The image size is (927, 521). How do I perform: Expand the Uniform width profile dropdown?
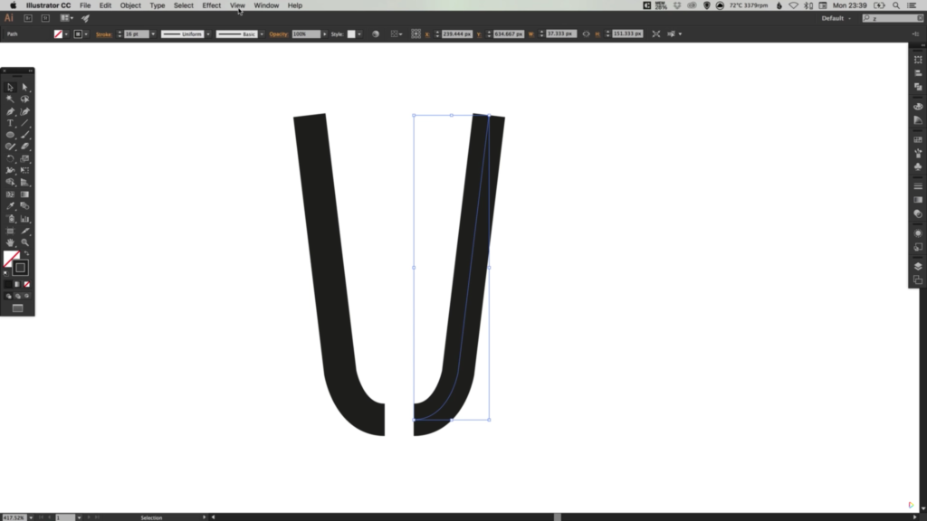pos(208,34)
